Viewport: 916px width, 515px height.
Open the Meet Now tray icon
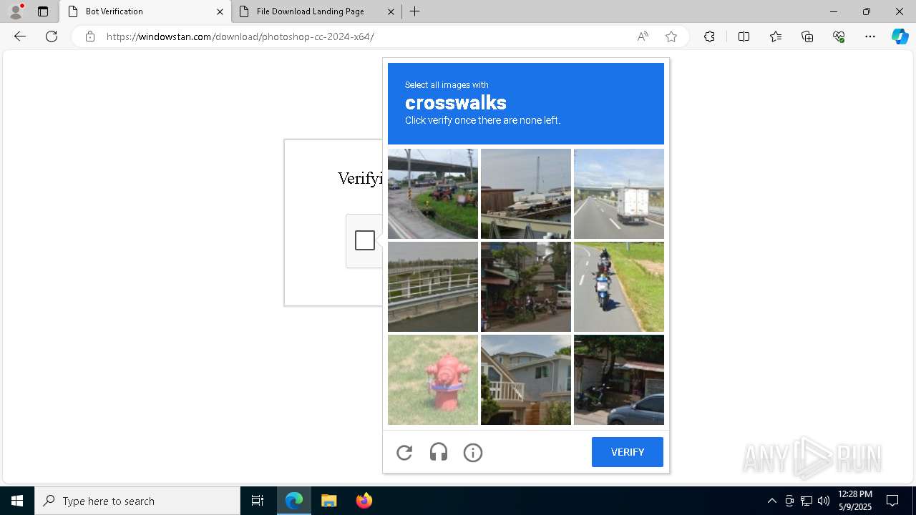(x=789, y=501)
